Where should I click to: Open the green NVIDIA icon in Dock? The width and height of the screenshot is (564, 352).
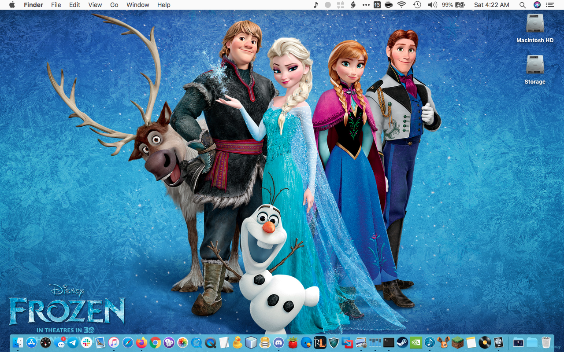click(416, 342)
